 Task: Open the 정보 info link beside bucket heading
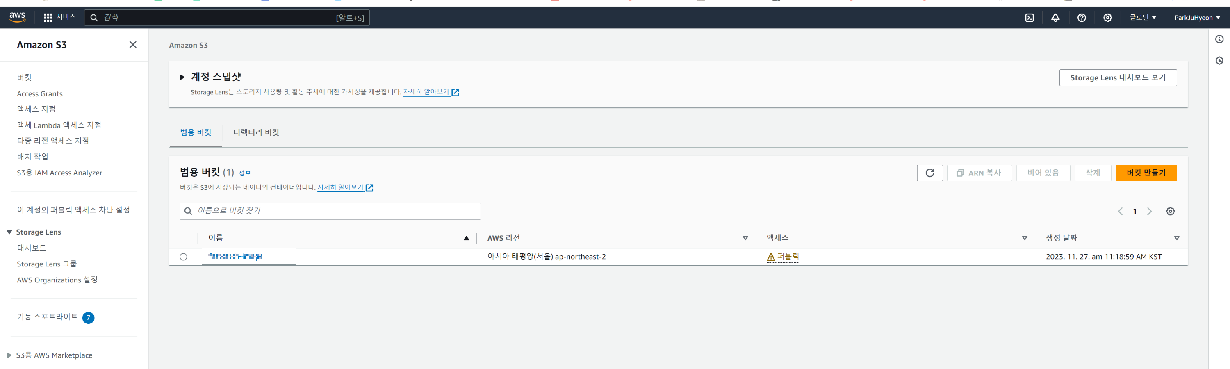click(244, 173)
